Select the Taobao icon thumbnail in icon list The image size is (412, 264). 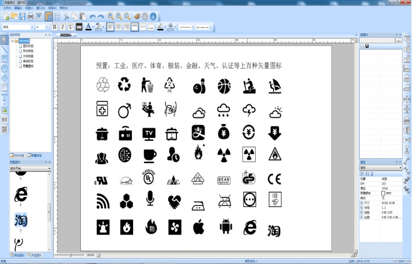[21, 220]
